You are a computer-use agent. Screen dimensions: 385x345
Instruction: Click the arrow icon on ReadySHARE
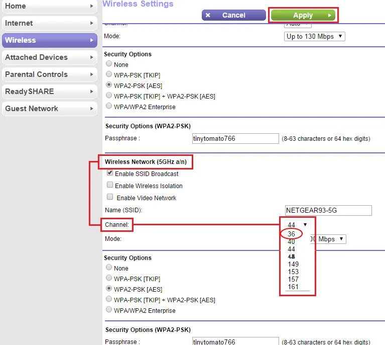pos(91,92)
